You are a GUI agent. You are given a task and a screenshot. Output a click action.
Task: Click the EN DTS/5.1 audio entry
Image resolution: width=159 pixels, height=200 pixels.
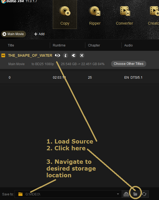(133, 78)
